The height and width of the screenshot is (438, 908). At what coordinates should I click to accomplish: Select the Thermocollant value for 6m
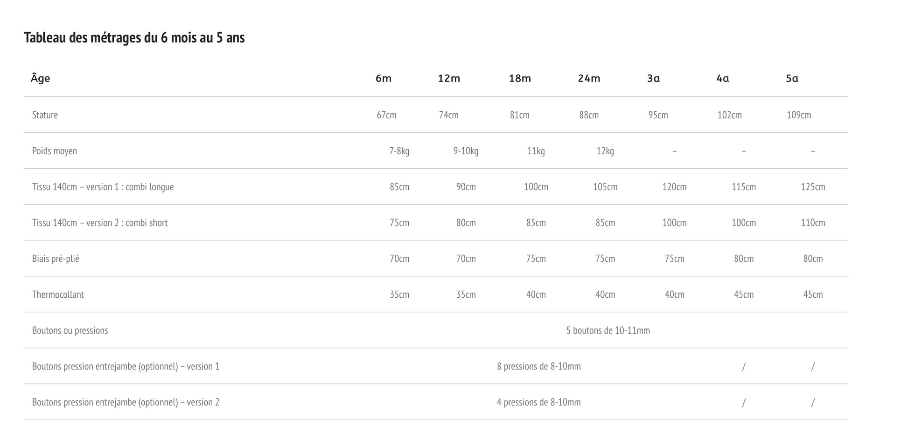pos(399,294)
